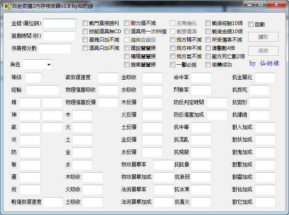289x215 pixels.
Task: Select the 俠義榜分數 input field
Action: (55, 49)
